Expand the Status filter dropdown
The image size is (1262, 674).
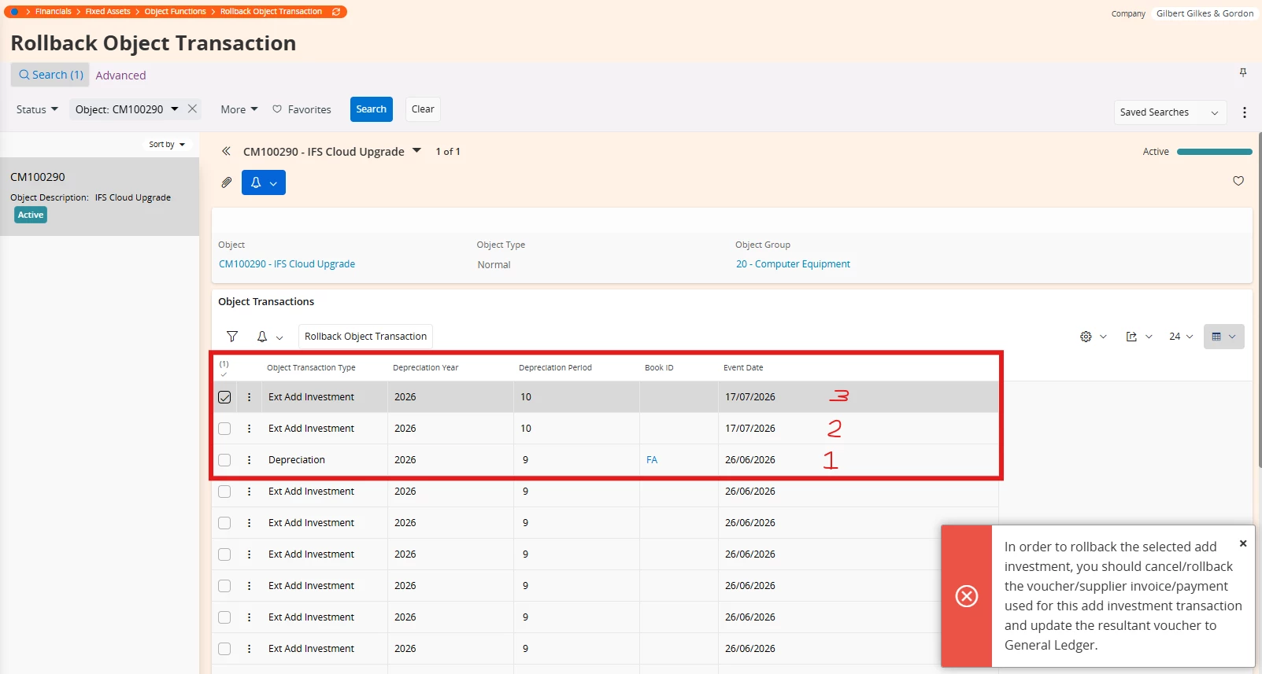tap(37, 109)
